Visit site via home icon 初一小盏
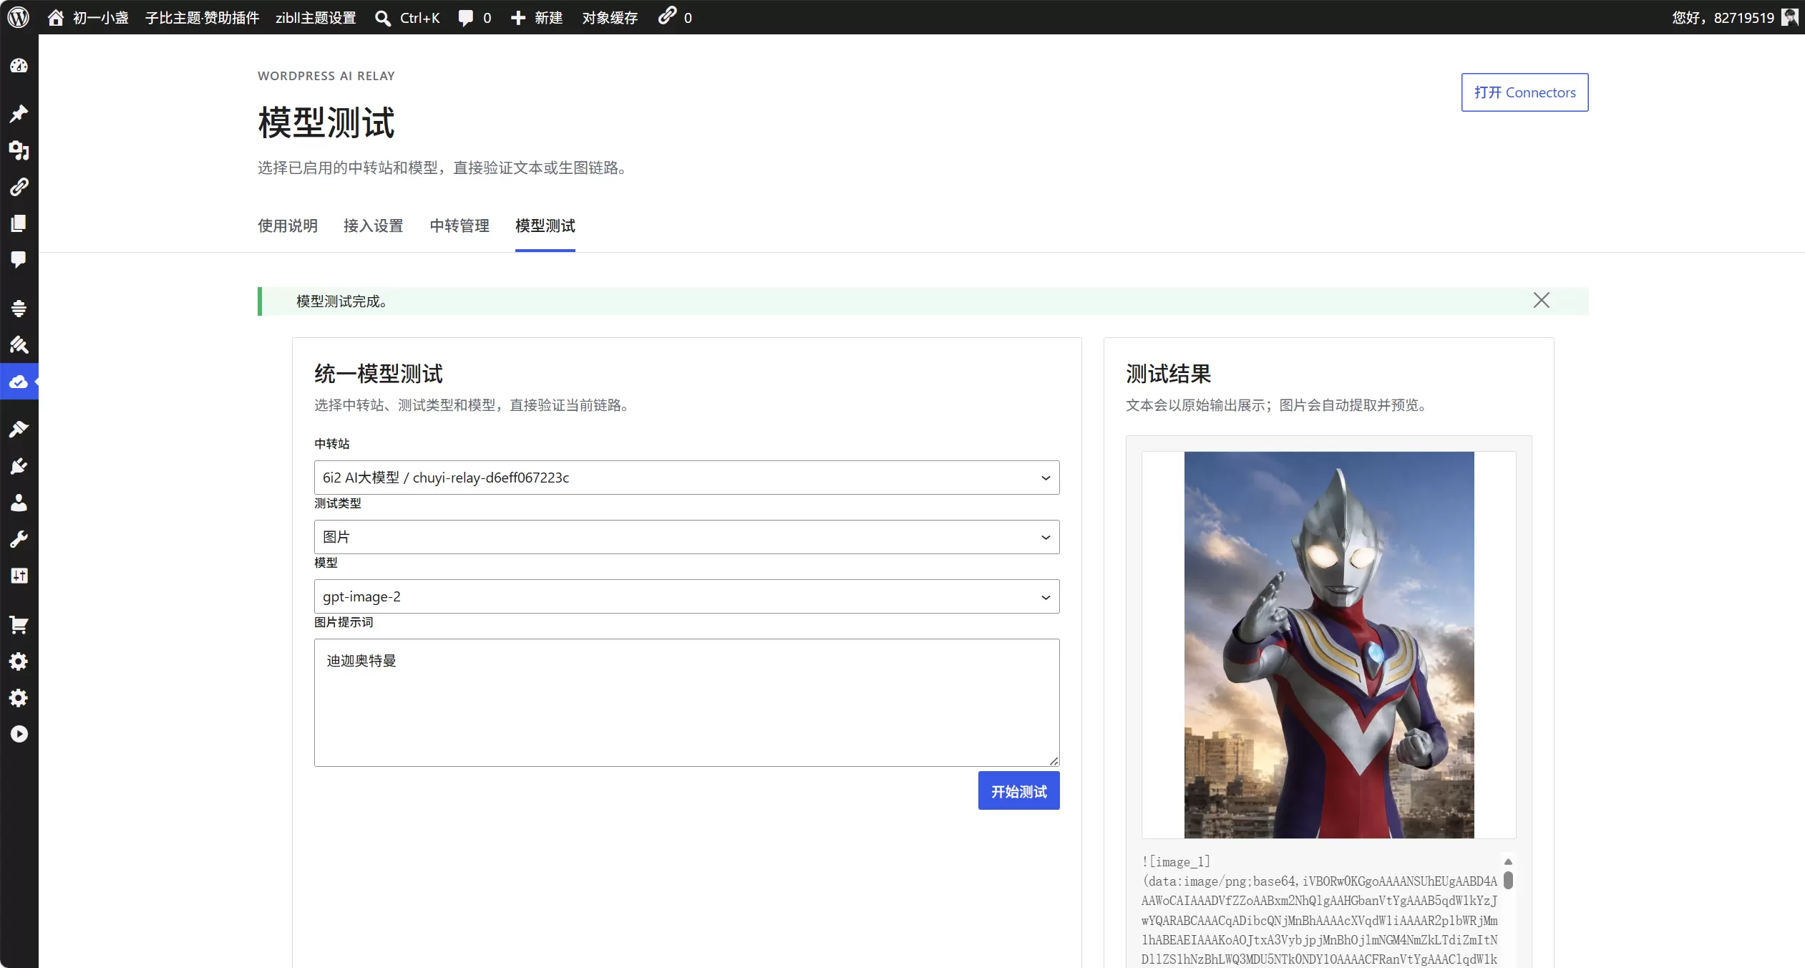Viewport: 1805px width, 968px height. 87,17
